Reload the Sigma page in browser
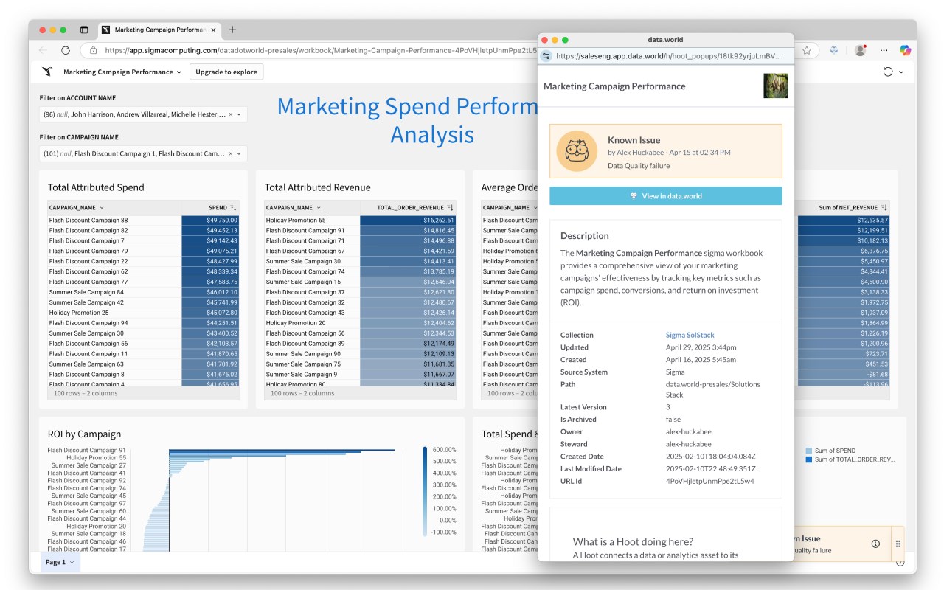The height and width of the screenshot is (590, 944). [66, 50]
